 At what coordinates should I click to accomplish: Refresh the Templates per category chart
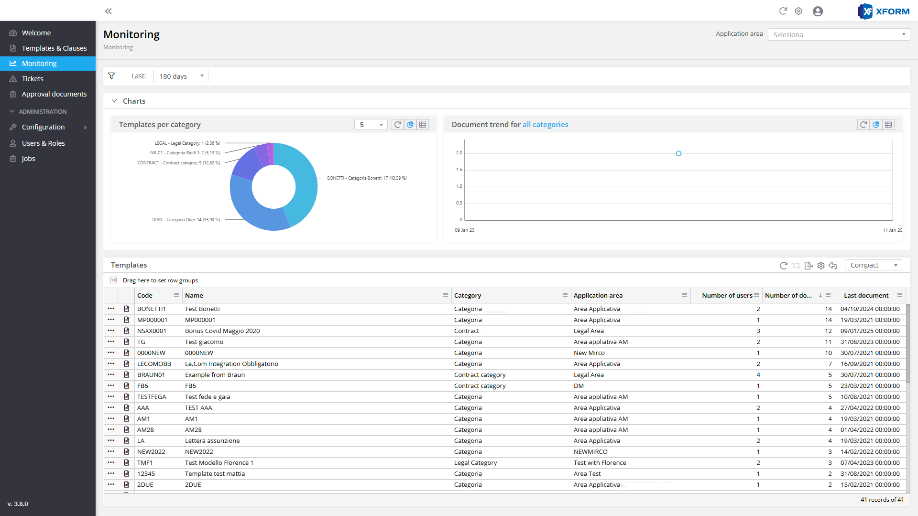[398, 125]
